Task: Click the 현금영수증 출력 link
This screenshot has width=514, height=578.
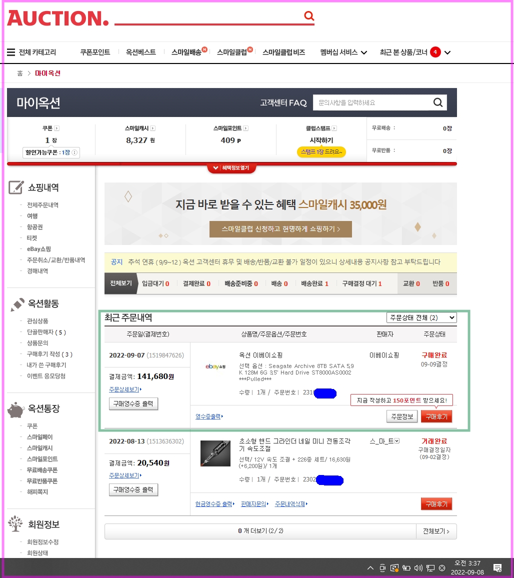Action: pos(215,504)
